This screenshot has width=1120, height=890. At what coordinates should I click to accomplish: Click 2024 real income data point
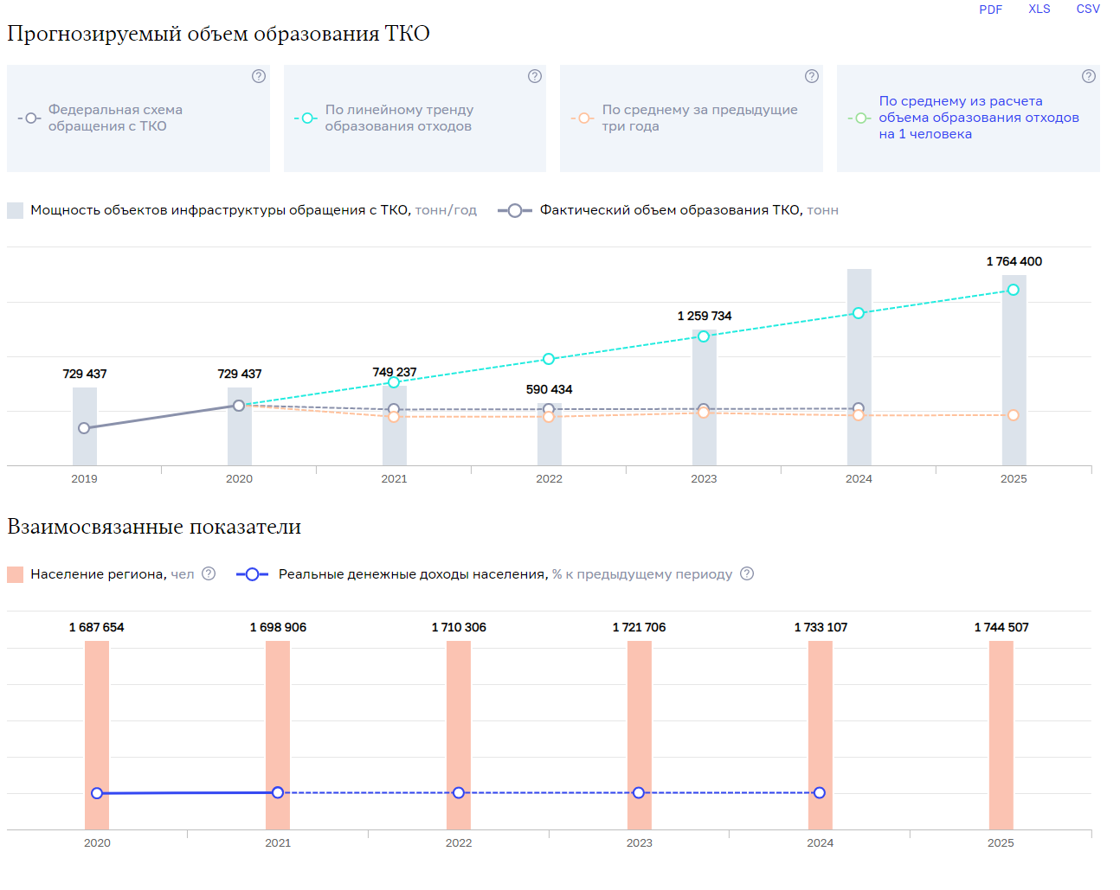point(820,792)
